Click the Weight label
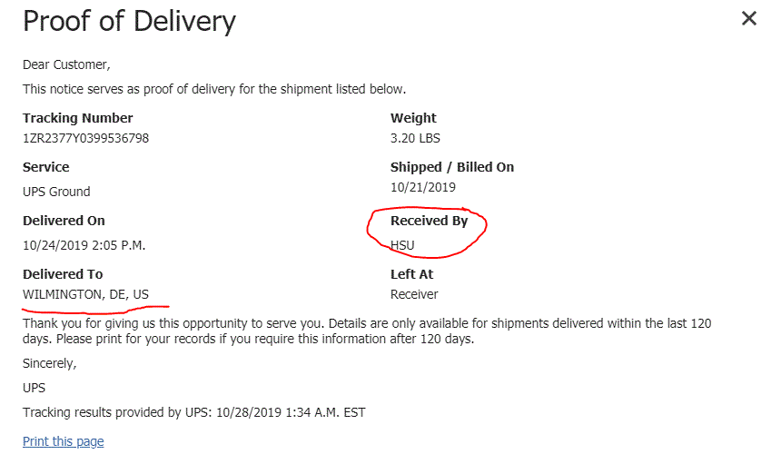This screenshot has height=474, width=771. 413,118
